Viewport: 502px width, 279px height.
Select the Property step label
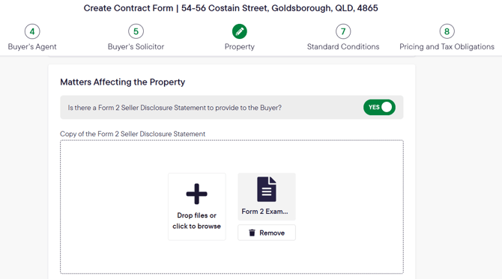(240, 46)
